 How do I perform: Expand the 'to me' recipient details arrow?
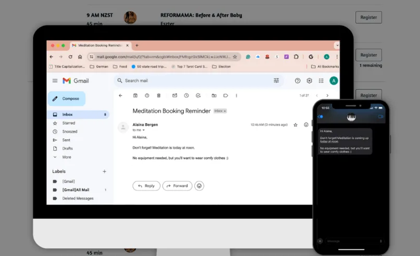click(144, 130)
